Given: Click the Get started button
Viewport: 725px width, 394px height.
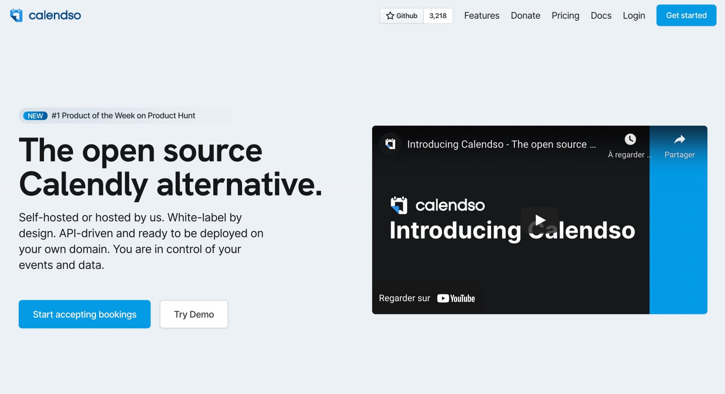Looking at the screenshot, I should point(686,16).
